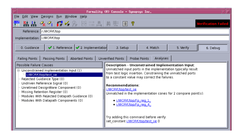
Task: Click the greyed binary patterns icon
Action: point(92,24)
